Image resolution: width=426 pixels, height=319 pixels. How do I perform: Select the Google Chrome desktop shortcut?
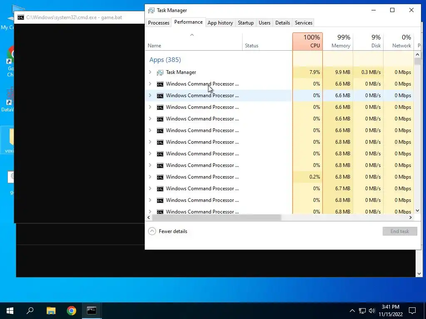[x=10, y=61]
